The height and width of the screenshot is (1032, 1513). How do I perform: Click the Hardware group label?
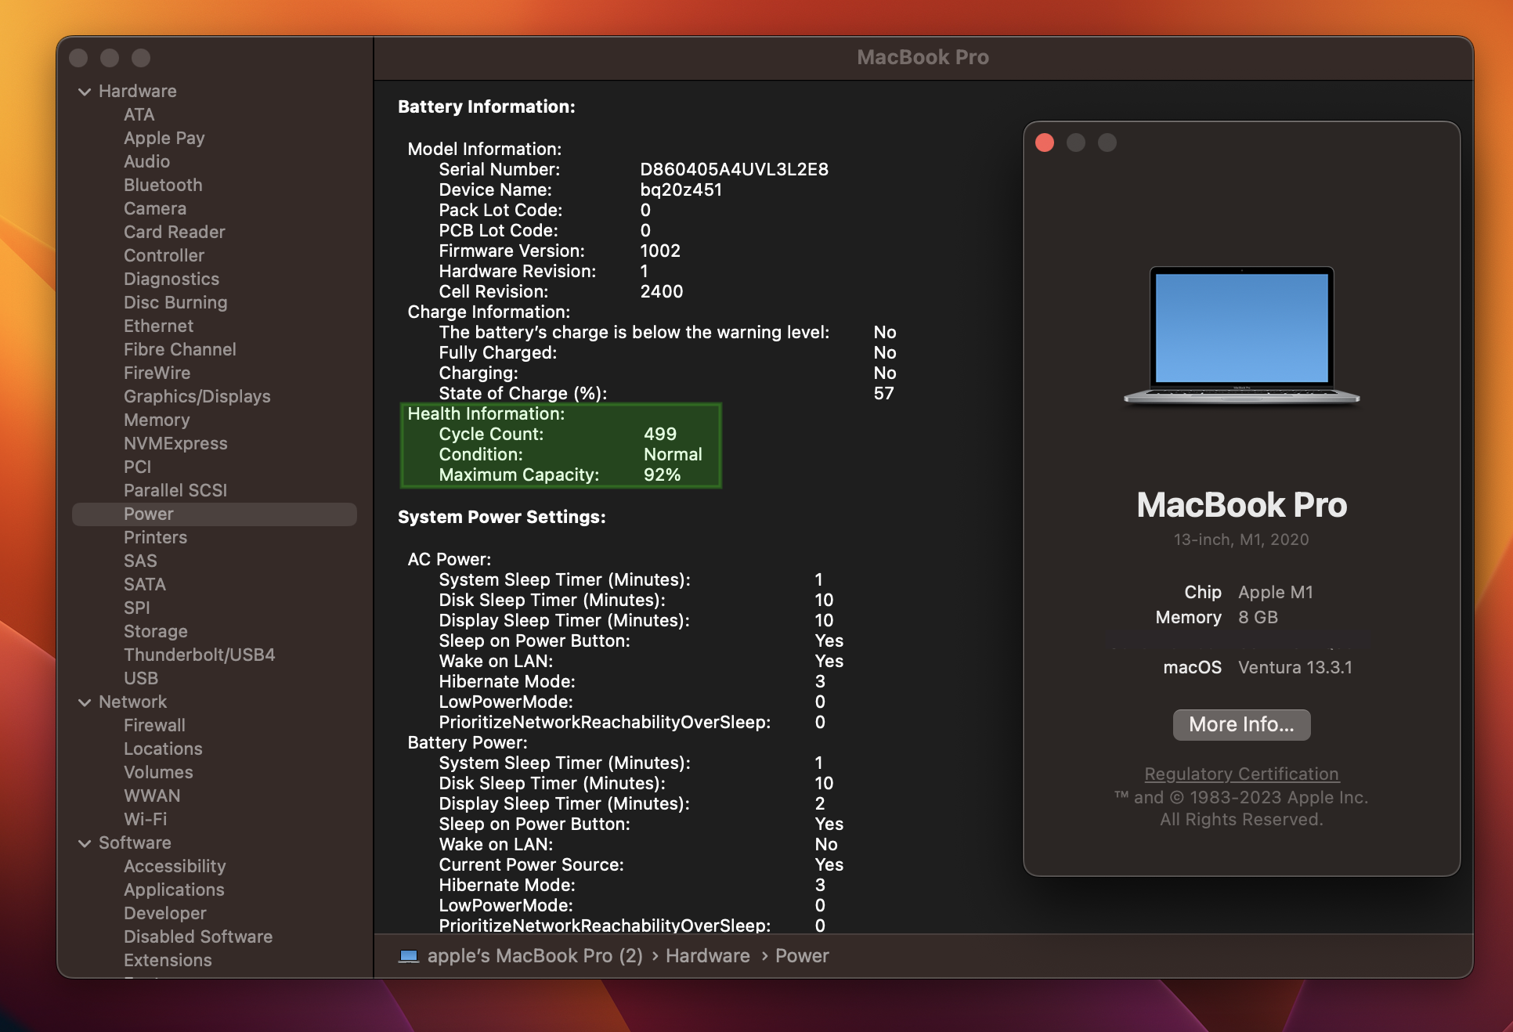point(137,91)
